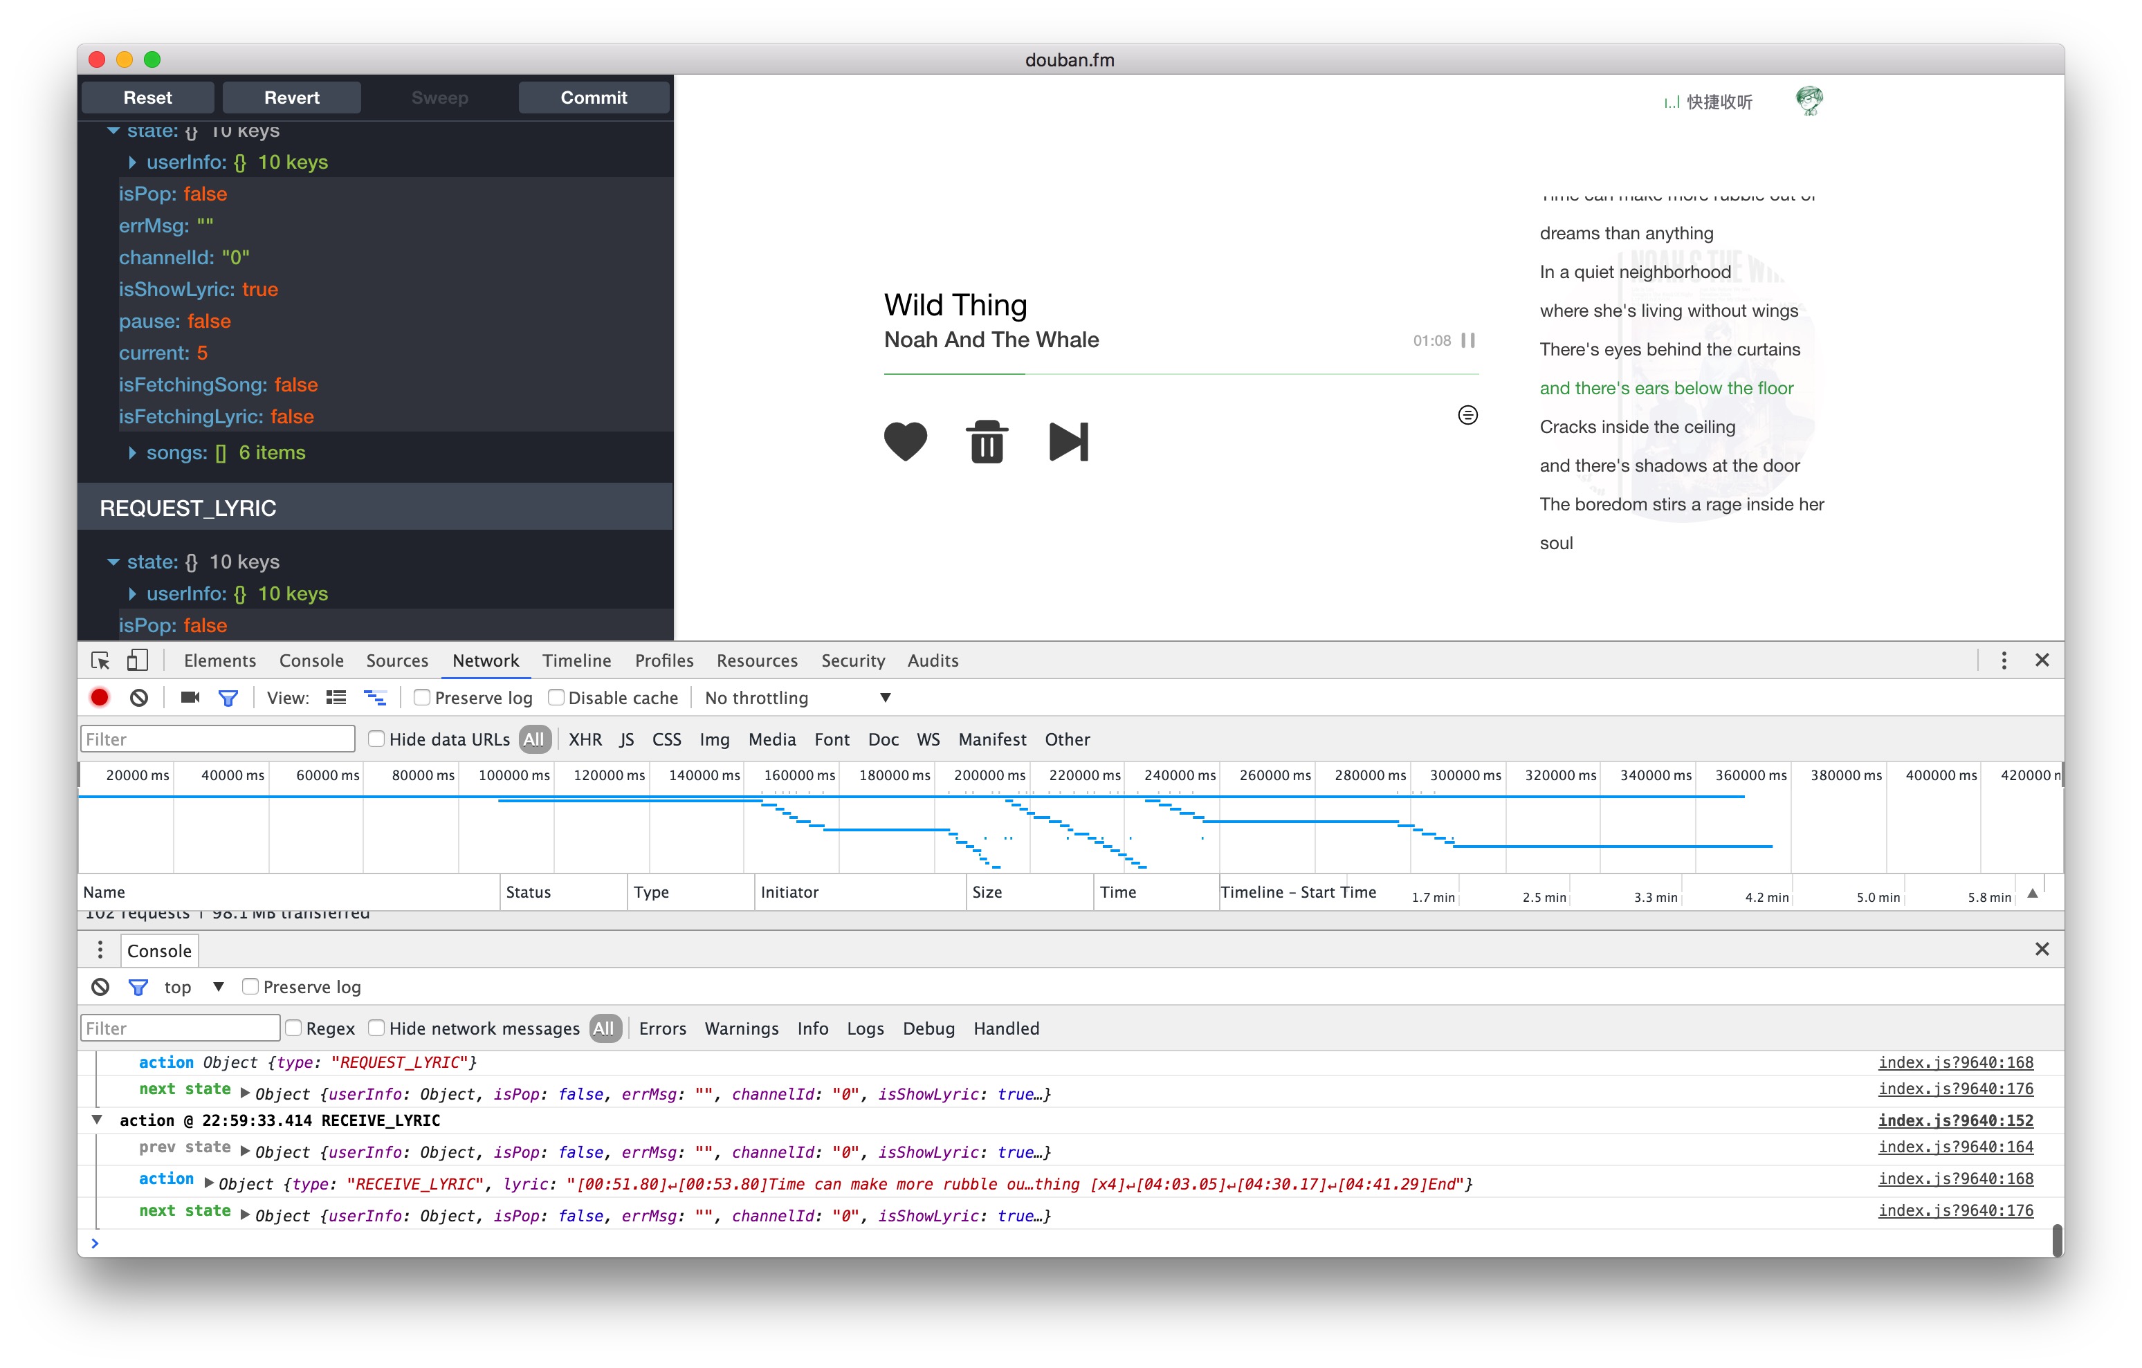Activate the inspect element selector icon
Viewport: 2142px width, 1368px height.
click(100, 661)
